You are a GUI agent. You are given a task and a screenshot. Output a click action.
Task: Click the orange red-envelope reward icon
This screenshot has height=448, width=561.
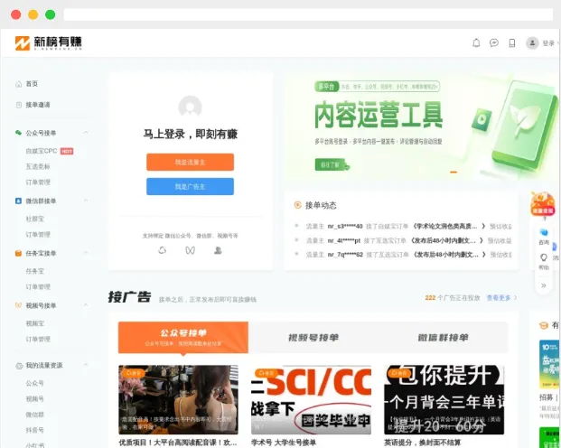pos(542,203)
